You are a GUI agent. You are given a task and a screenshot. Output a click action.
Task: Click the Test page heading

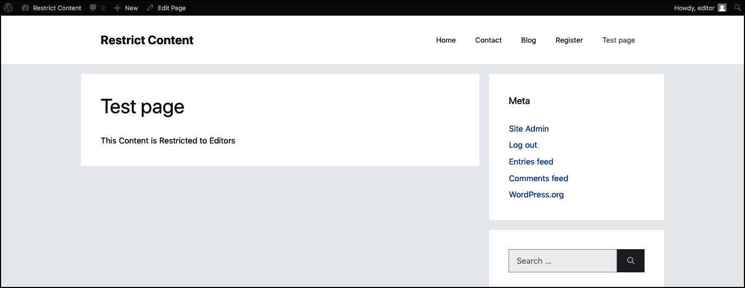pos(143,107)
